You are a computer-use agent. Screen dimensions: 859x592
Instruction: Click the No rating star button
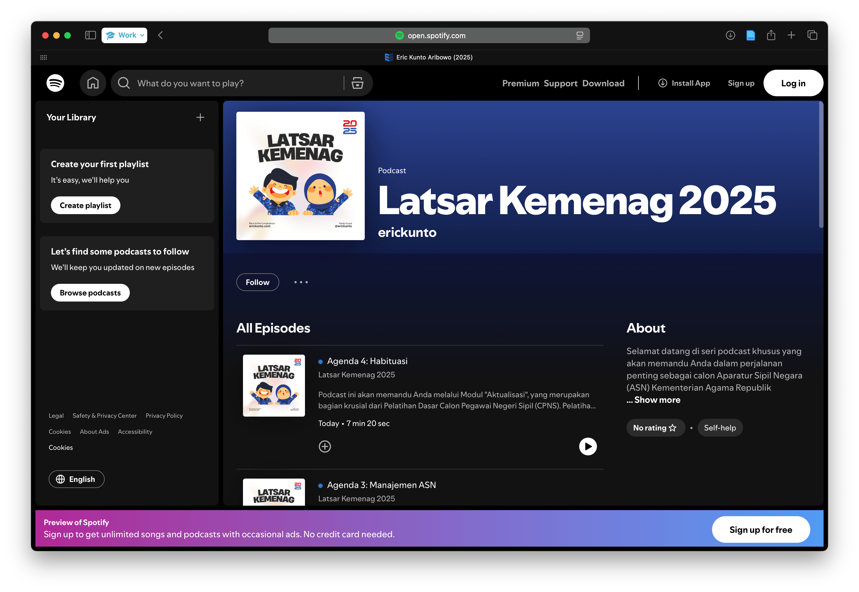[x=655, y=428]
